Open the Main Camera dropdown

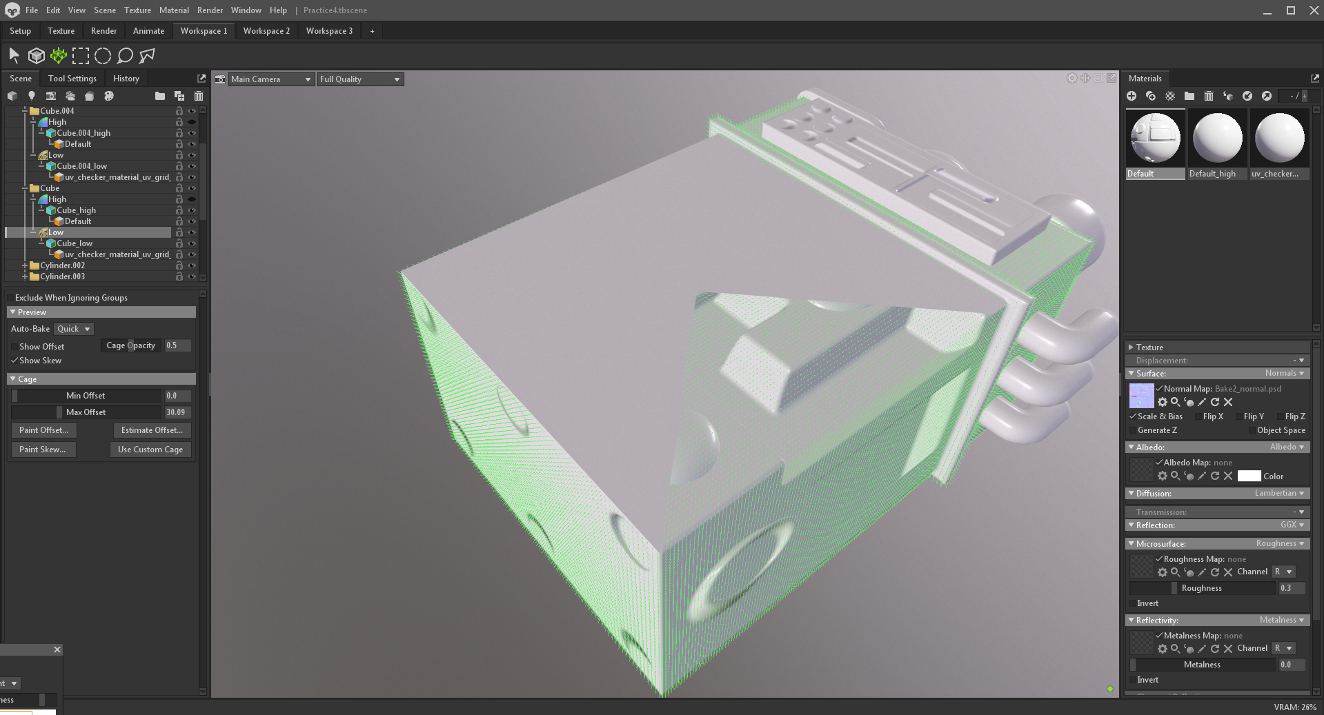point(271,79)
